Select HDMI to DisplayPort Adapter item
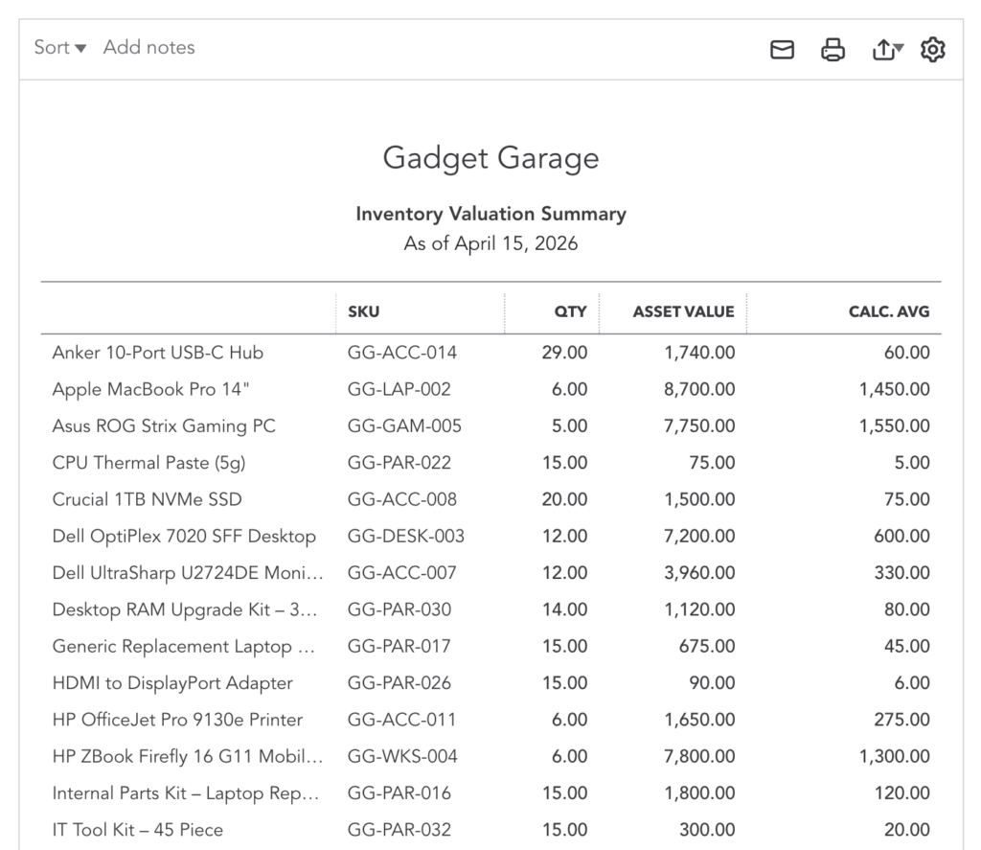981x850 pixels. click(x=172, y=683)
